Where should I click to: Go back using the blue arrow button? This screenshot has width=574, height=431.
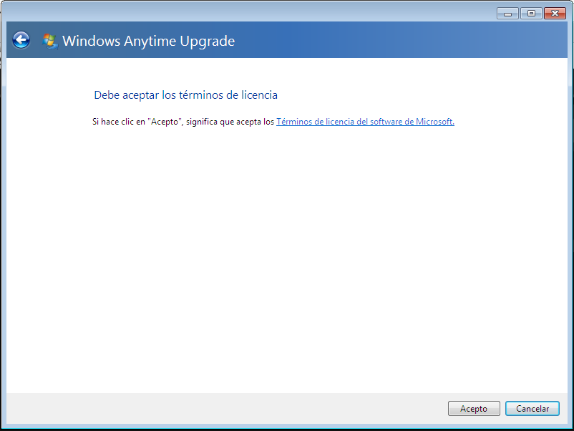point(21,40)
